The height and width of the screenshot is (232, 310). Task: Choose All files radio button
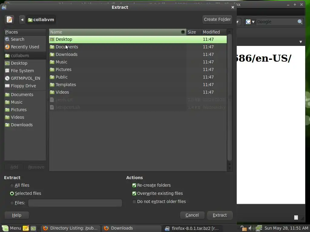20,185
